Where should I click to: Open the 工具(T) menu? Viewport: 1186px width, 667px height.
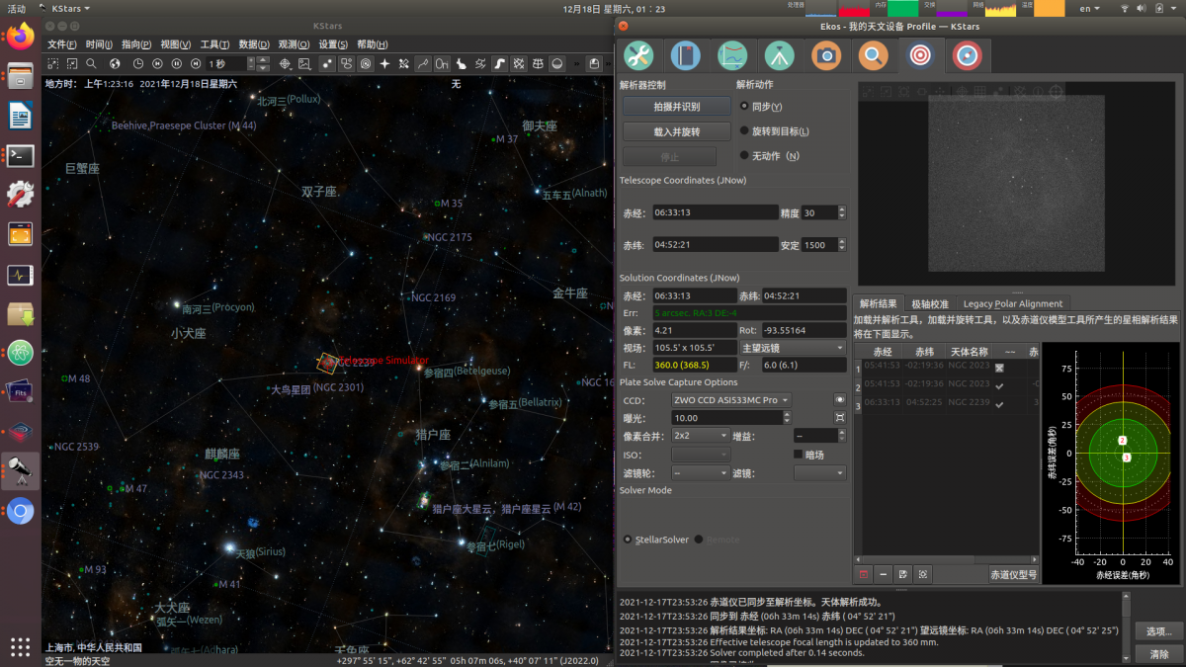(214, 44)
